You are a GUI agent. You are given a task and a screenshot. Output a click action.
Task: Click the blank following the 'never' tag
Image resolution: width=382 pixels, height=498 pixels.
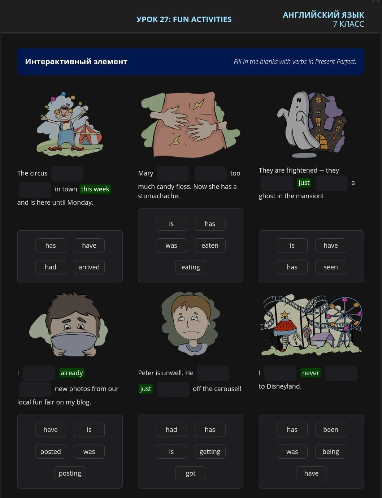[341, 373]
